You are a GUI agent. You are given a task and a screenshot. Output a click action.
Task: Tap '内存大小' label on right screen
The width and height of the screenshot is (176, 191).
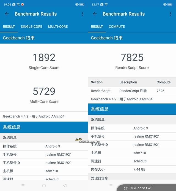[x=98, y=170]
